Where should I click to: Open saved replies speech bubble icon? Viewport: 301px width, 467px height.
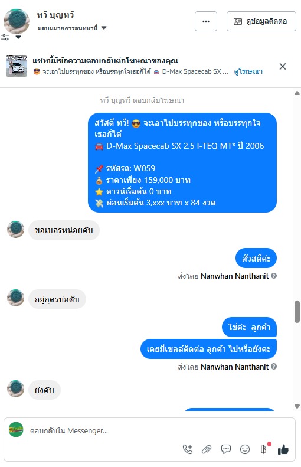click(x=225, y=449)
